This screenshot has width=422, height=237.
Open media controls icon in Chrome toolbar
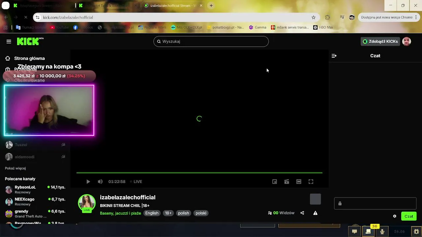point(342,17)
